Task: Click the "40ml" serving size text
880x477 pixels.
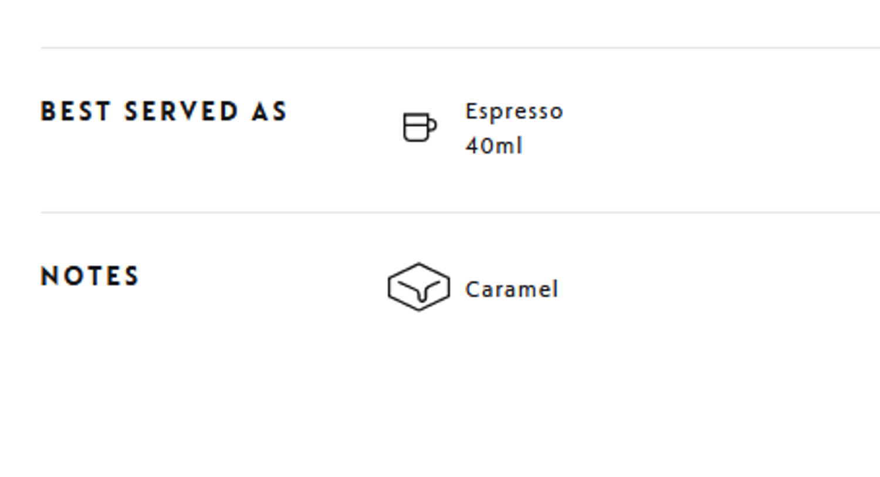Action: (x=493, y=146)
